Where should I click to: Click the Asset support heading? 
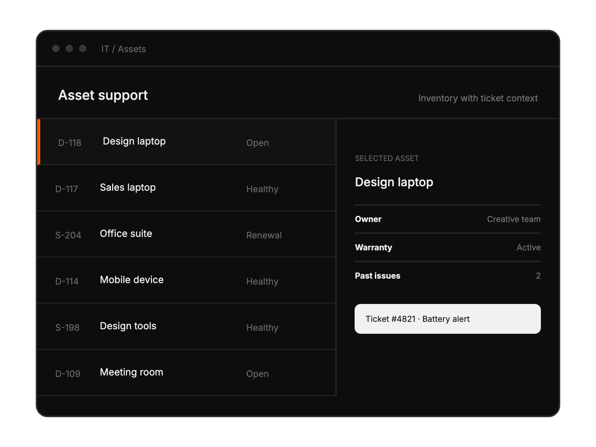coord(103,95)
